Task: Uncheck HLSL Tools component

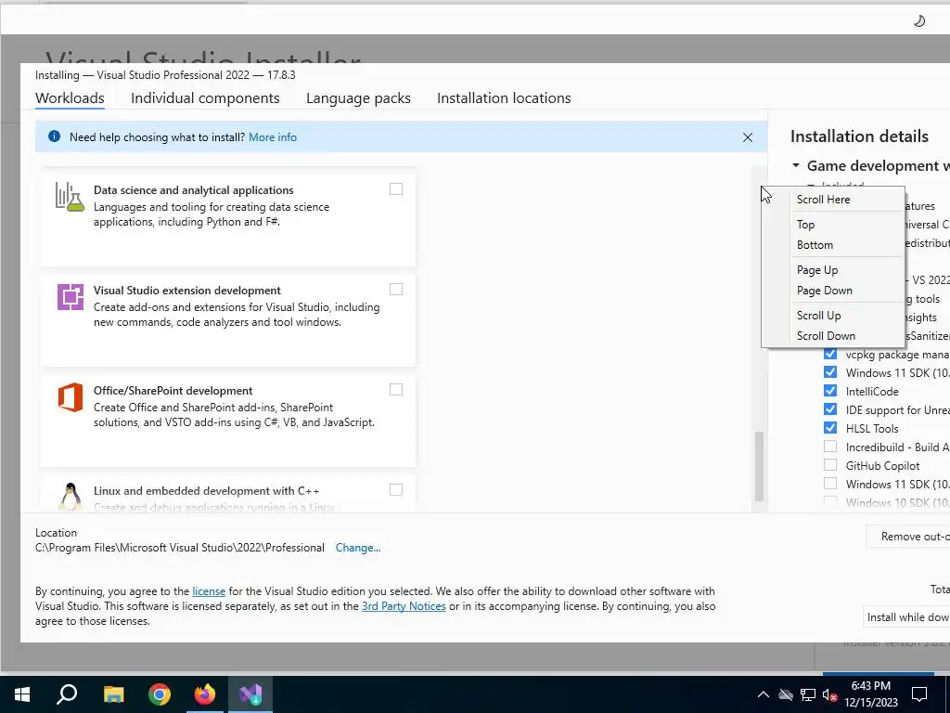Action: click(830, 427)
